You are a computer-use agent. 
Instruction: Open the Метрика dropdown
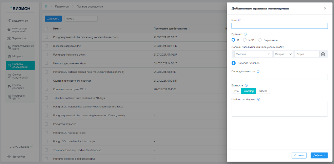[x=253, y=54]
